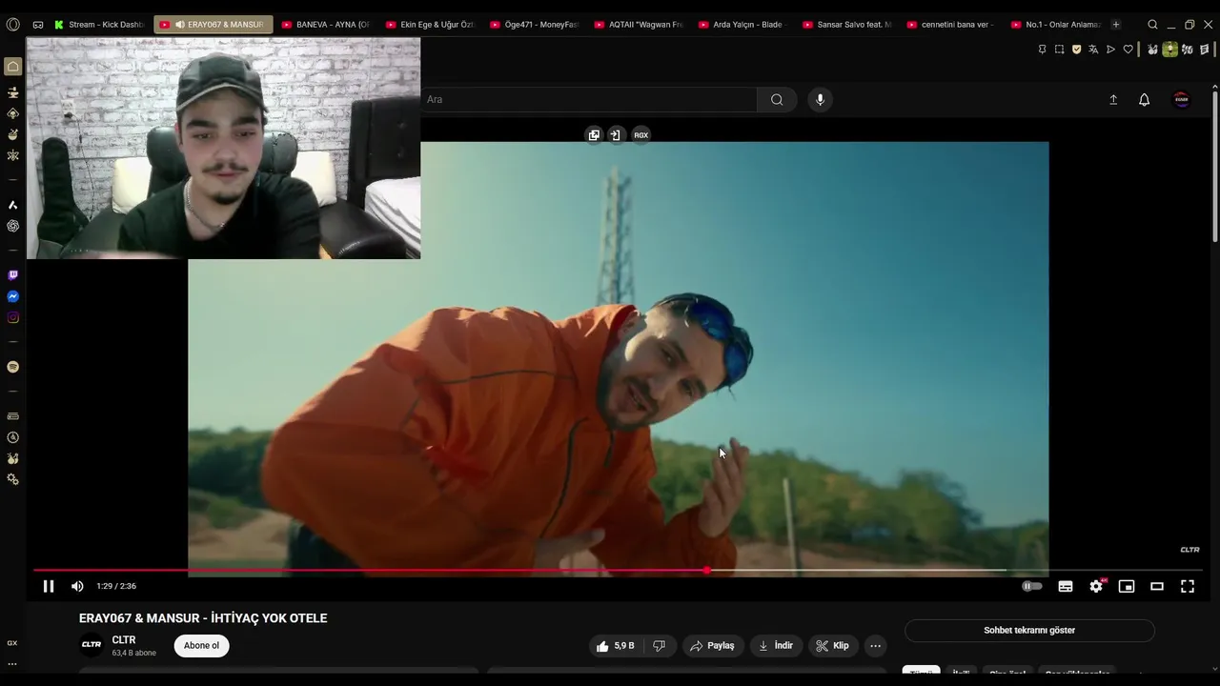This screenshot has width=1220, height=686.
Task: Open Messenger in Opera sidebar
Action: (12, 296)
